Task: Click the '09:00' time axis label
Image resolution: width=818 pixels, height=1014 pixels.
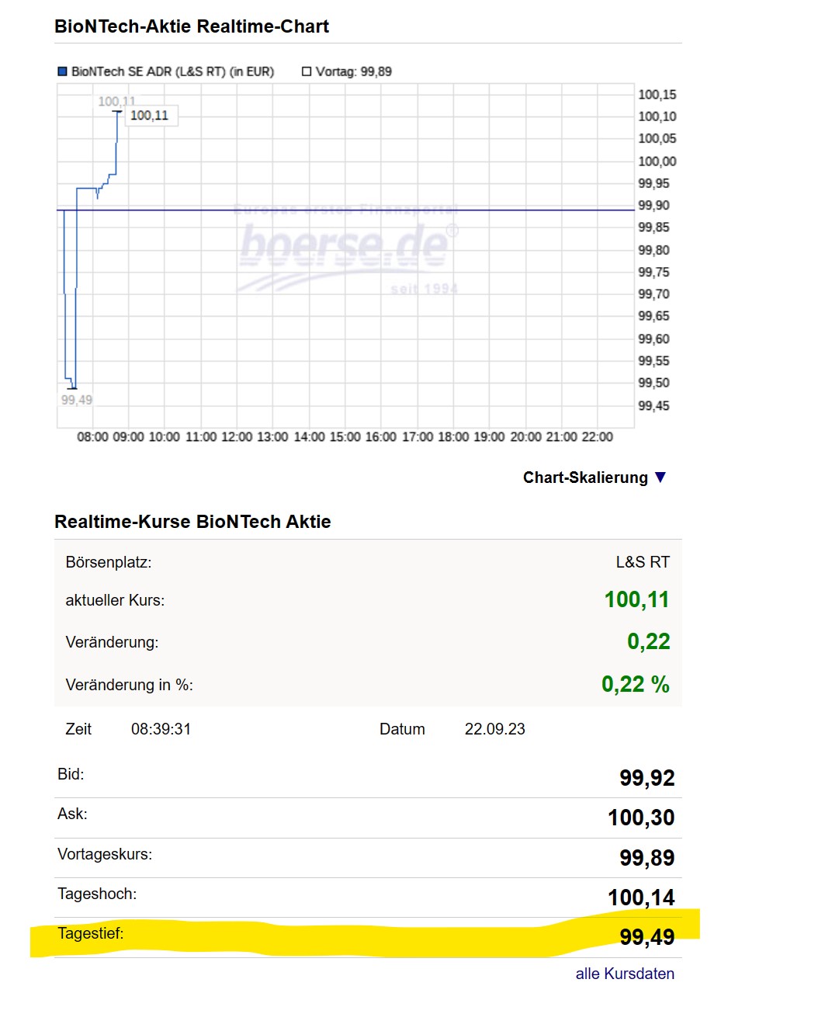Action: coord(128,437)
